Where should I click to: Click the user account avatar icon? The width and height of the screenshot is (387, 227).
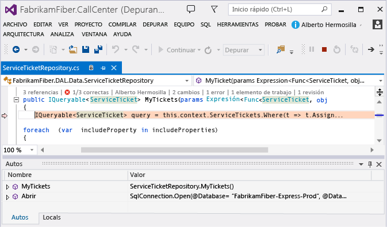click(x=377, y=25)
